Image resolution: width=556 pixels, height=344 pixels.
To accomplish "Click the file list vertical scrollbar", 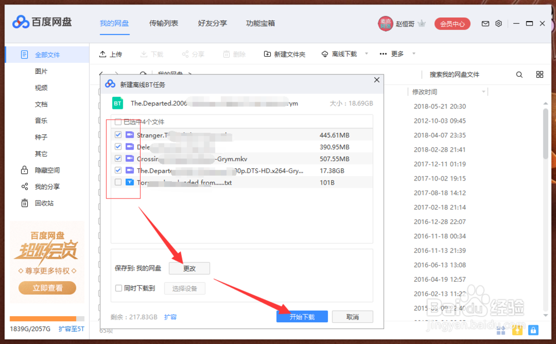I will [546, 133].
